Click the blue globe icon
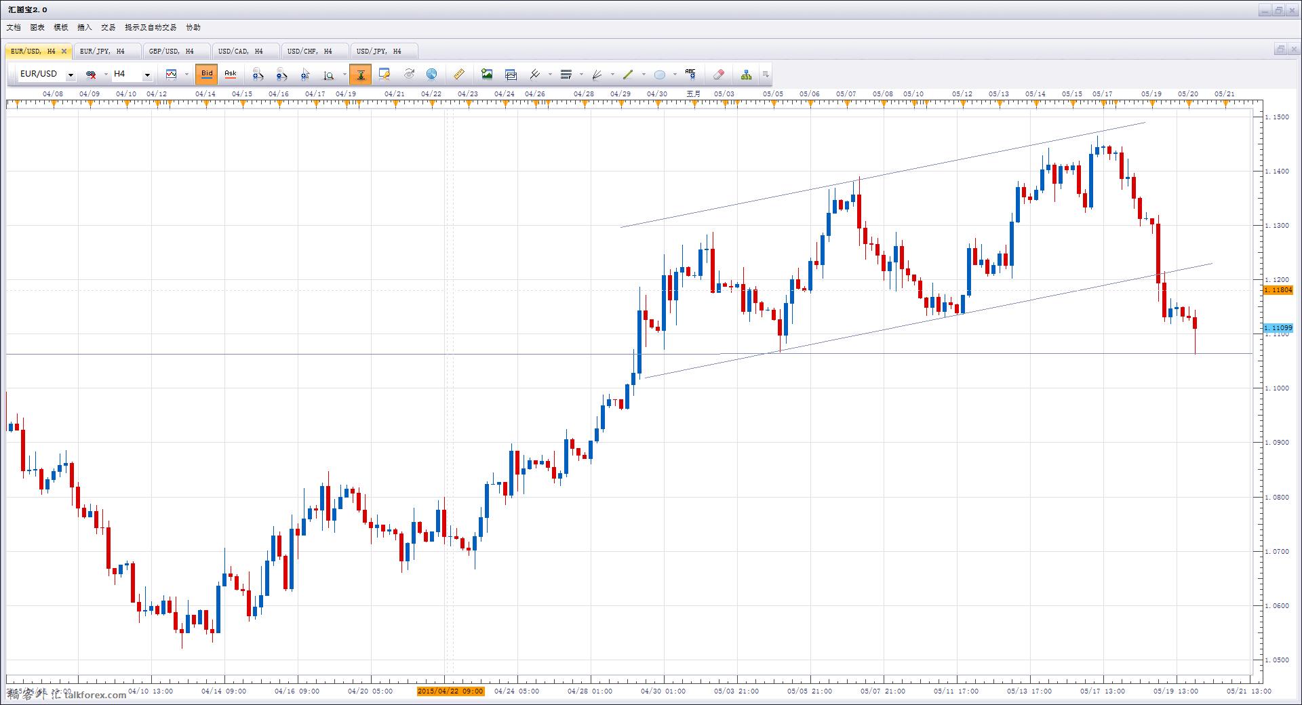Image resolution: width=1302 pixels, height=705 pixels. click(x=432, y=75)
